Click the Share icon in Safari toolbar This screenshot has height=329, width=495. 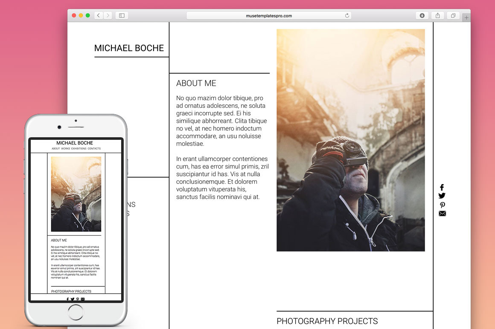437,16
